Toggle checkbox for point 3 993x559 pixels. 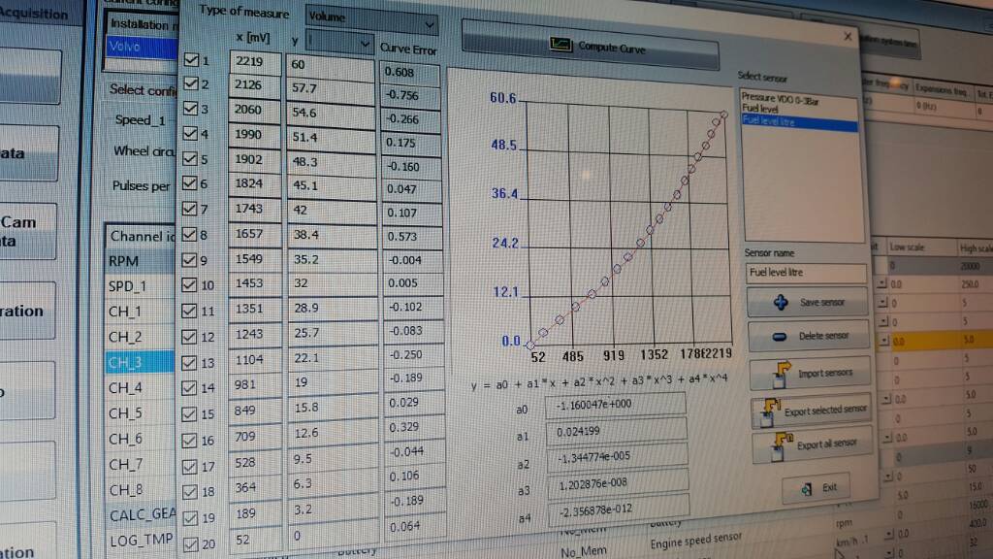[x=190, y=109]
